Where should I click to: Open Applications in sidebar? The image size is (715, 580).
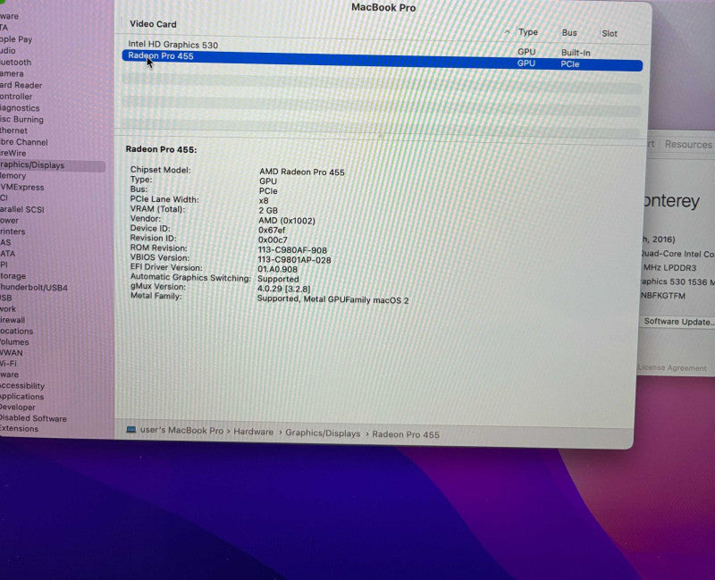21,397
